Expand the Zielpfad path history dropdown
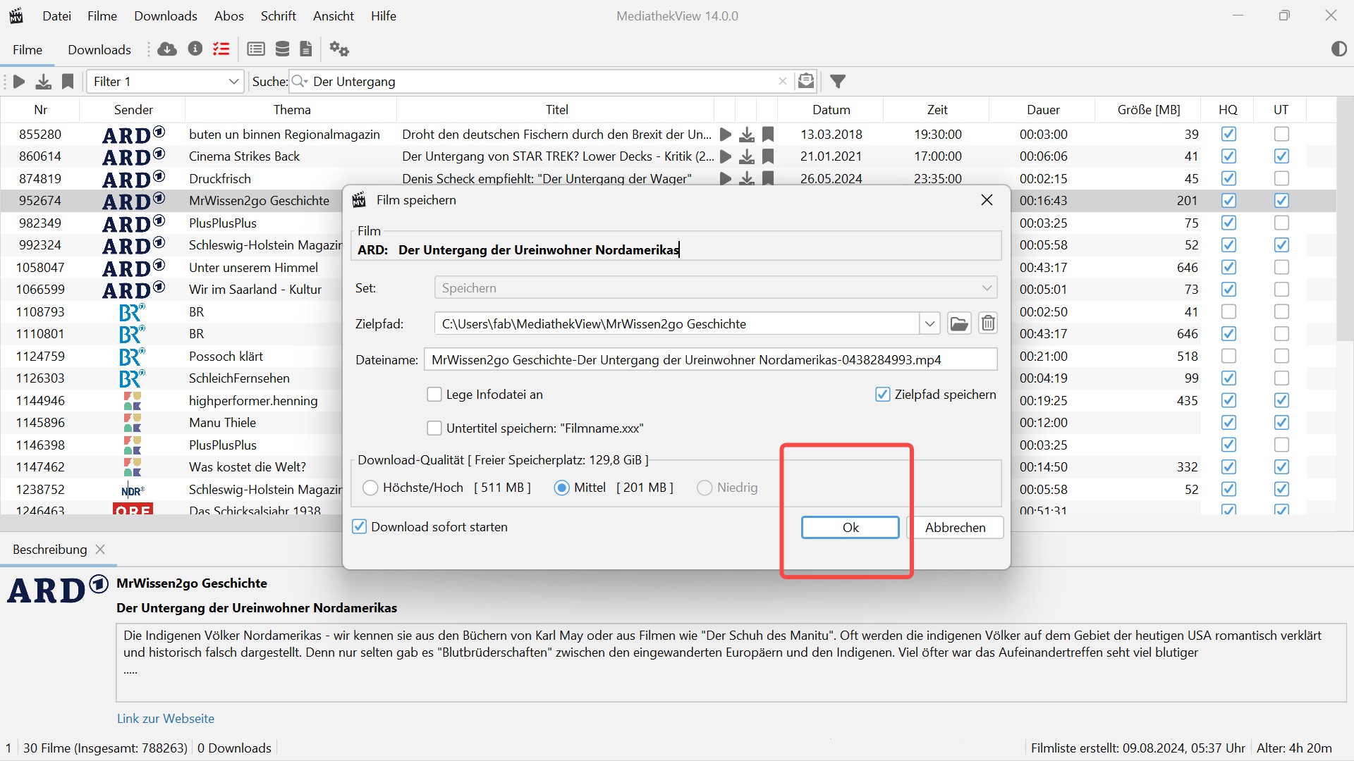The height and width of the screenshot is (761, 1354). tap(929, 323)
